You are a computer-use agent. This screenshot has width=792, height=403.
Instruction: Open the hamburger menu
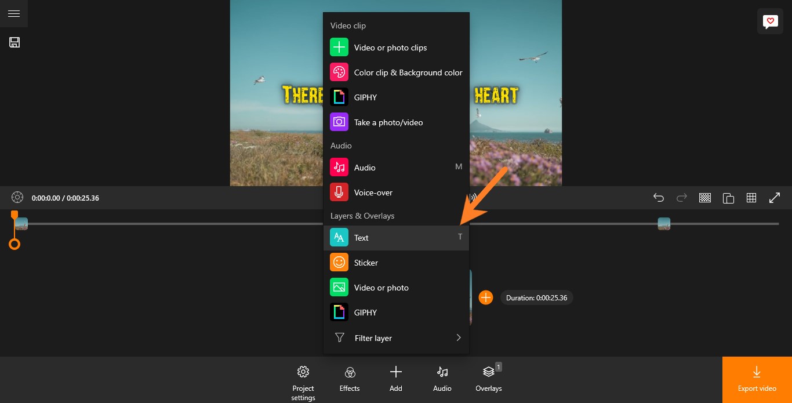tap(14, 13)
